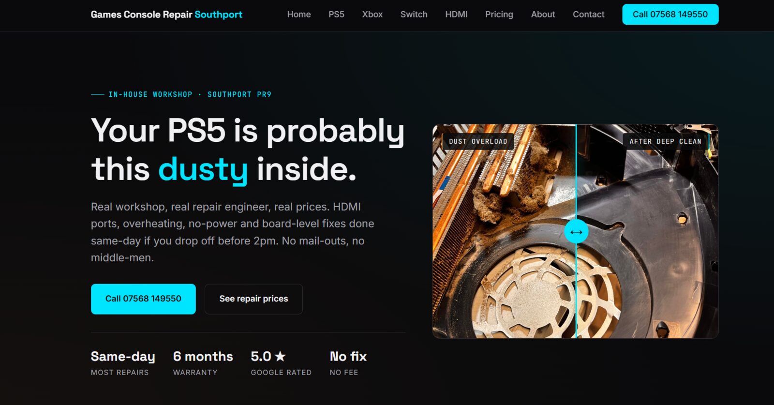Click the before/after slider arrow handle

[576, 232]
